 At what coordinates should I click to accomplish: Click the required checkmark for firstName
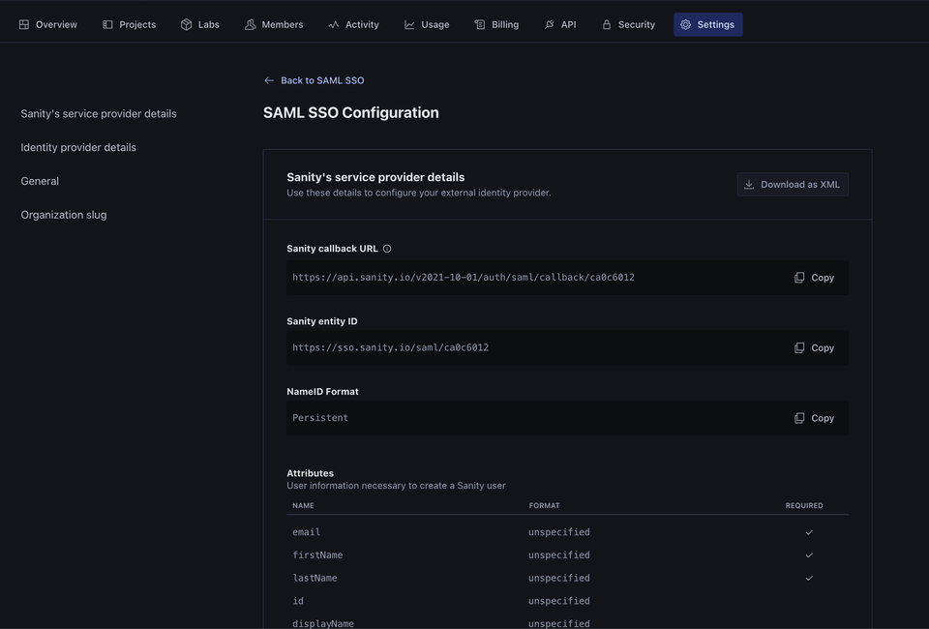[x=809, y=554]
